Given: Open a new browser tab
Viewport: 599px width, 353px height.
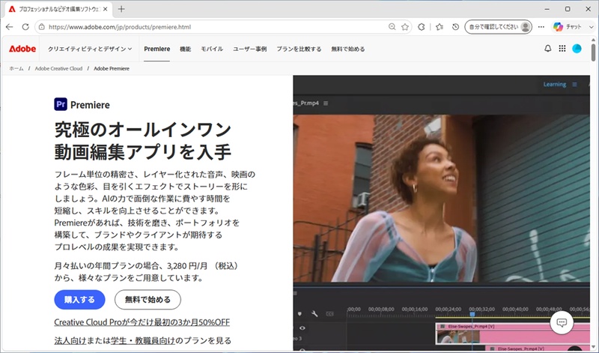Looking at the screenshot, I should (121, 9).
